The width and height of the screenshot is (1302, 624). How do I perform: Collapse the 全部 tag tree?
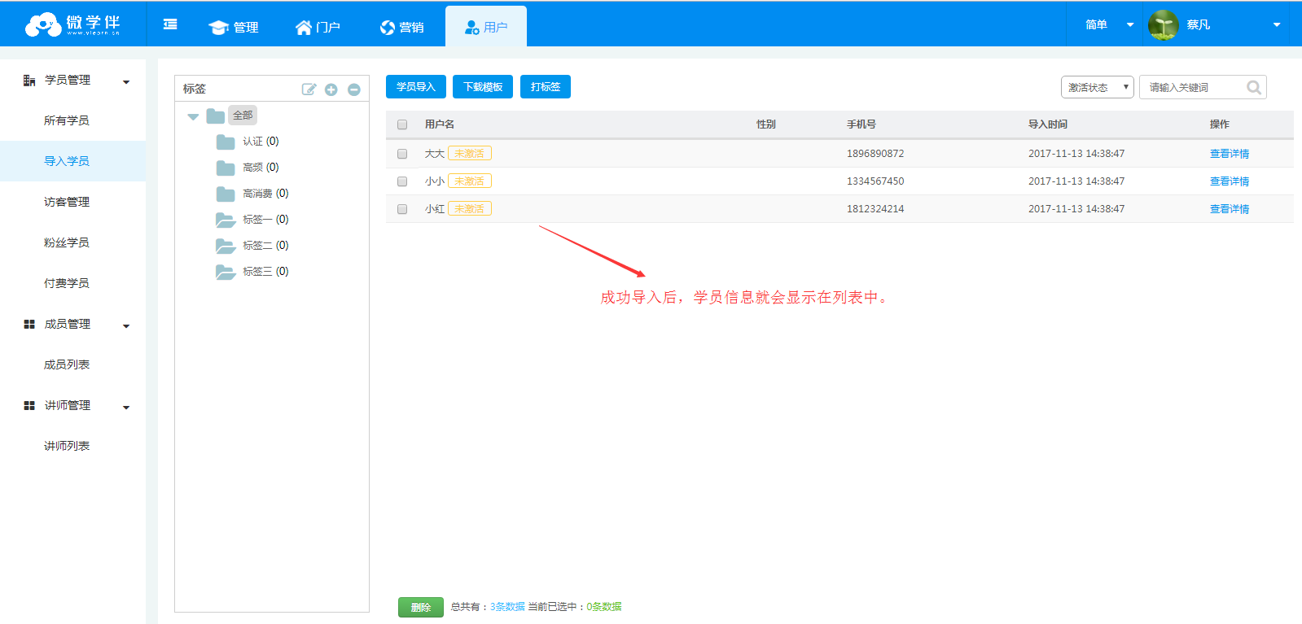[x=193, y=116]
